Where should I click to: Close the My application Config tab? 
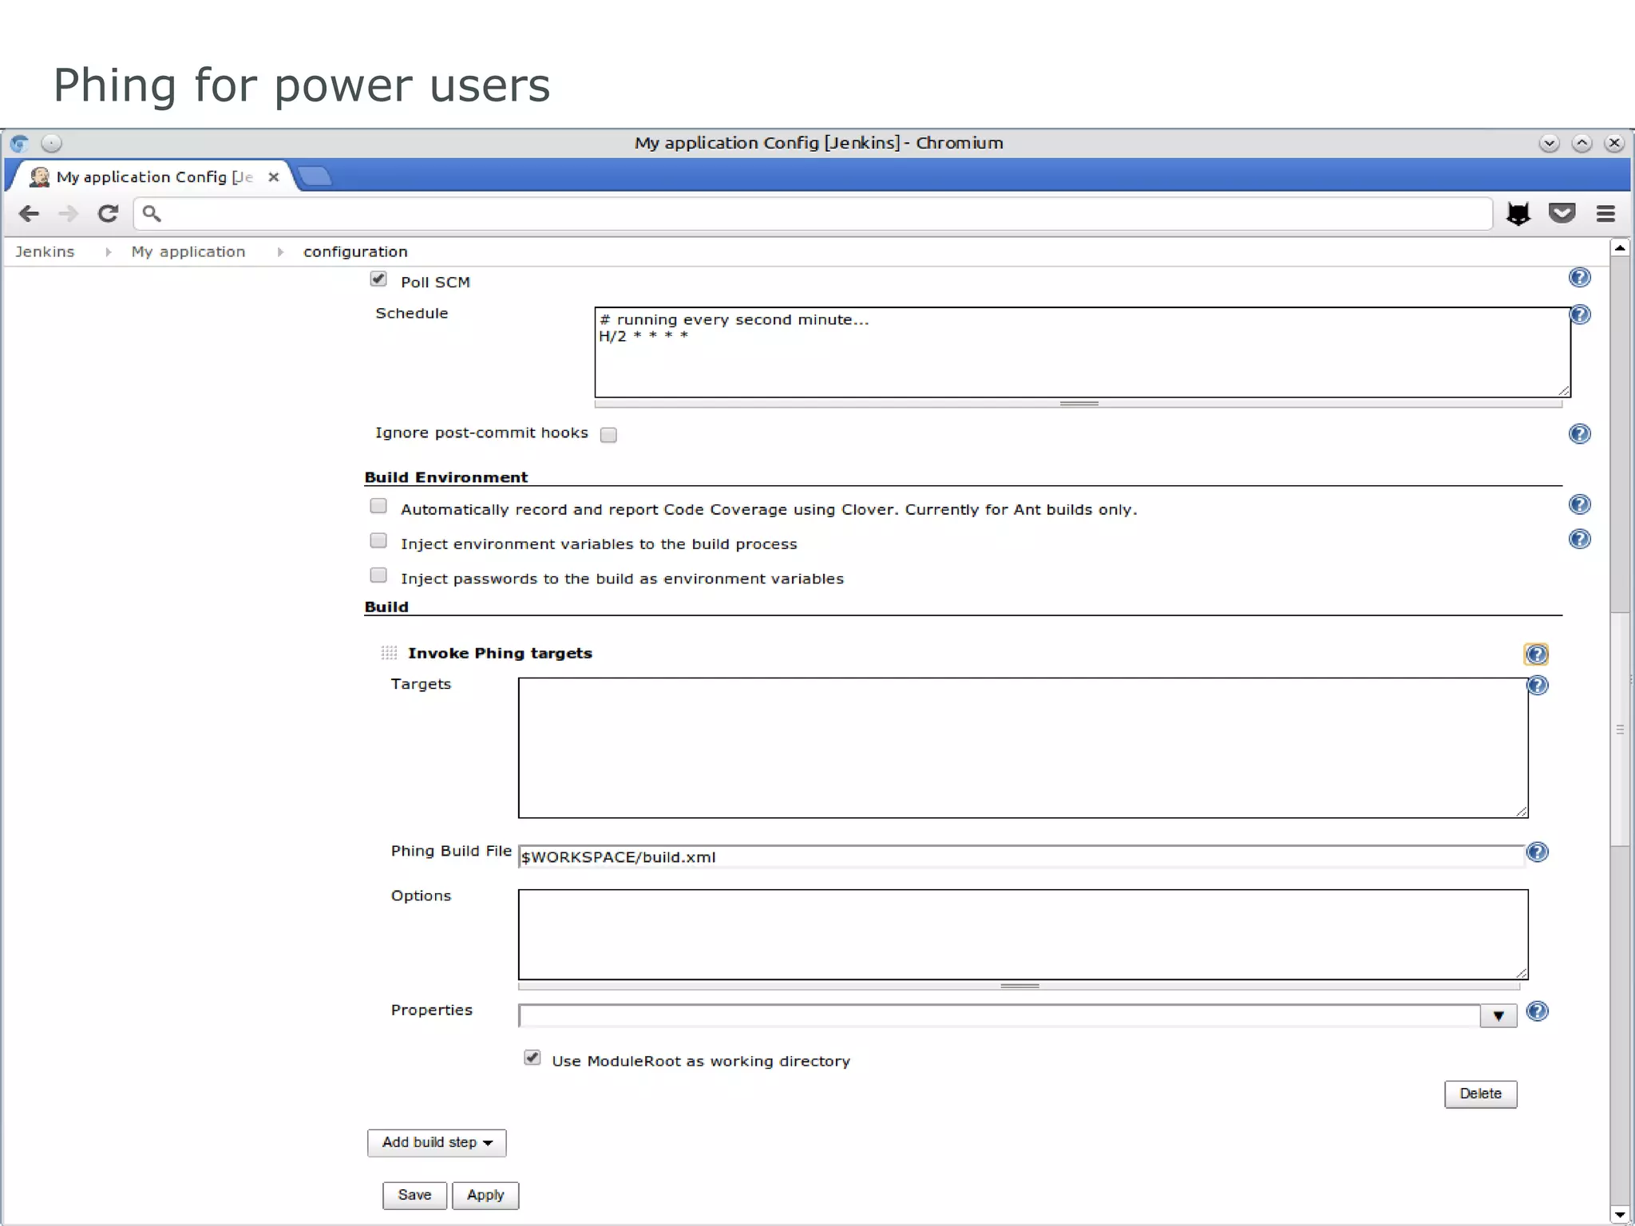pyautogui.click(x=274, y=177)
